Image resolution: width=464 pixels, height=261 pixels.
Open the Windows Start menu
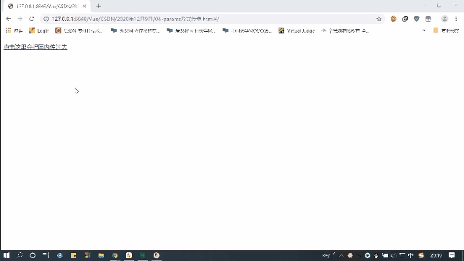click(x=7, y=255)
